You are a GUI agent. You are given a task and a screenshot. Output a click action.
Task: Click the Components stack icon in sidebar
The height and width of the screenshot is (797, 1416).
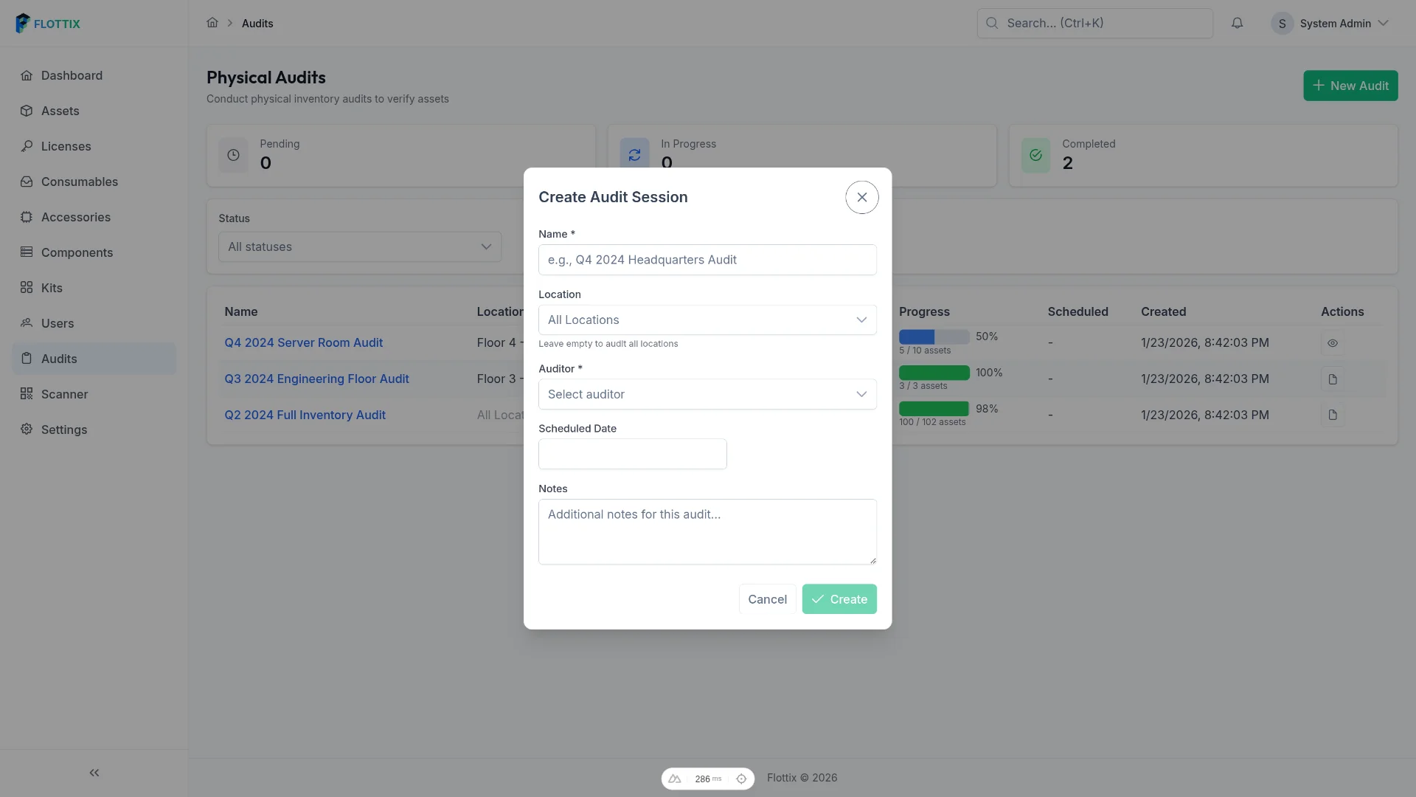pos(27,252)
